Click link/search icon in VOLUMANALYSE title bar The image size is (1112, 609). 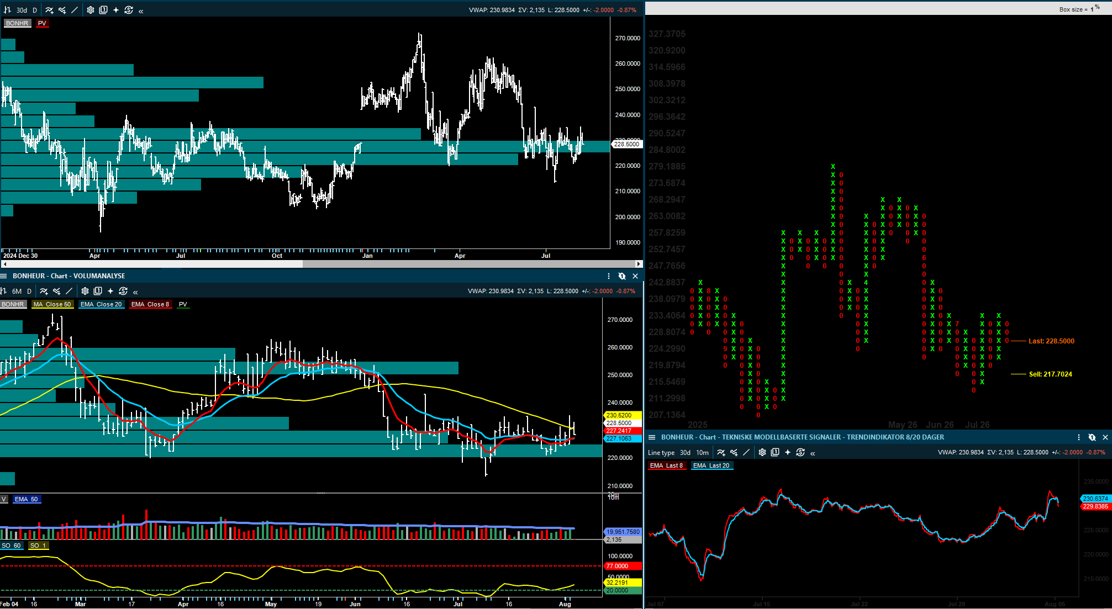coord(622,276)
